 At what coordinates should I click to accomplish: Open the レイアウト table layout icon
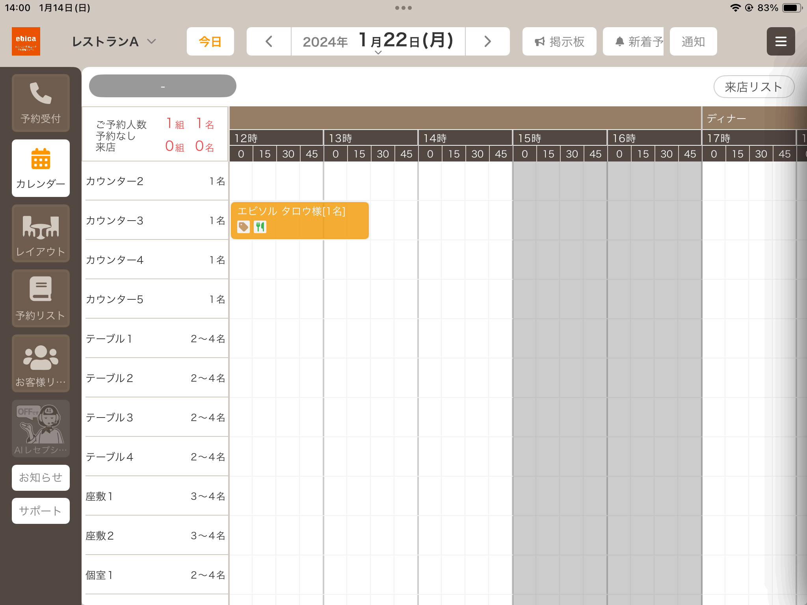click(x=41, y=234)
